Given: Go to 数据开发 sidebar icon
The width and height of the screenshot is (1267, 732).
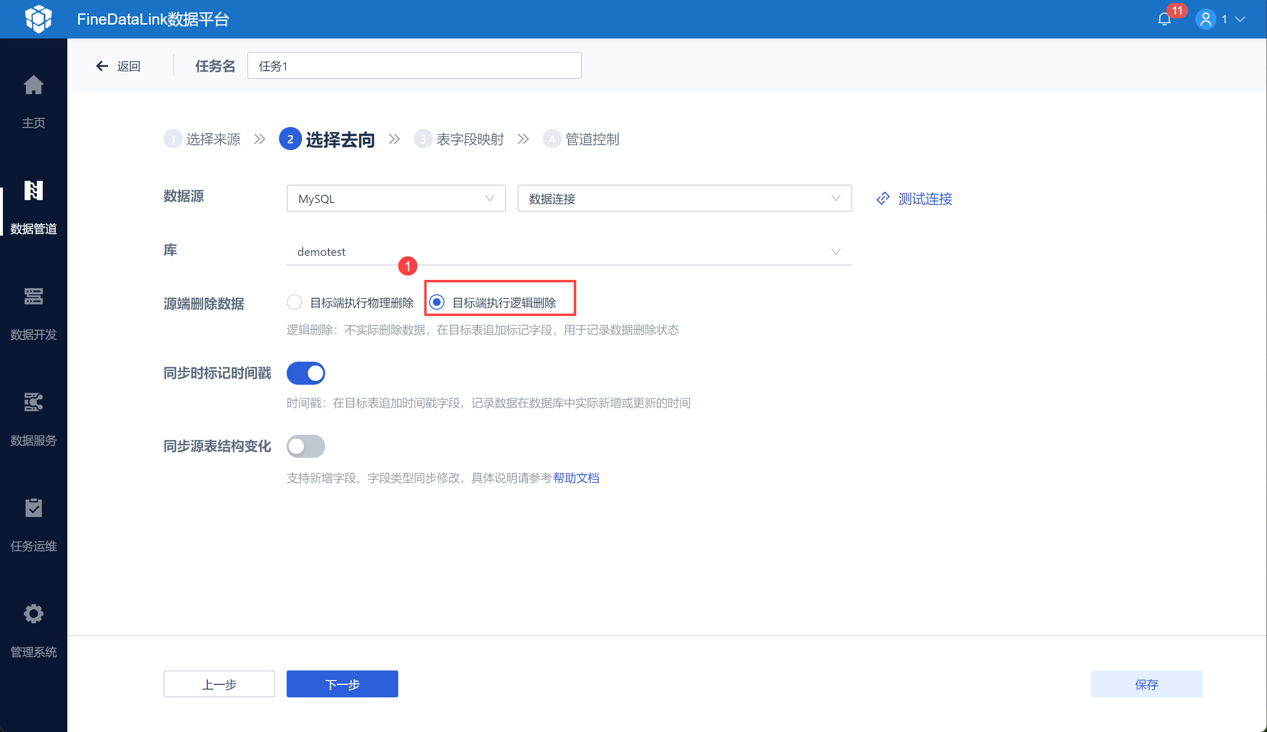Looking at the screenshot, I should (x=33, y=297).
